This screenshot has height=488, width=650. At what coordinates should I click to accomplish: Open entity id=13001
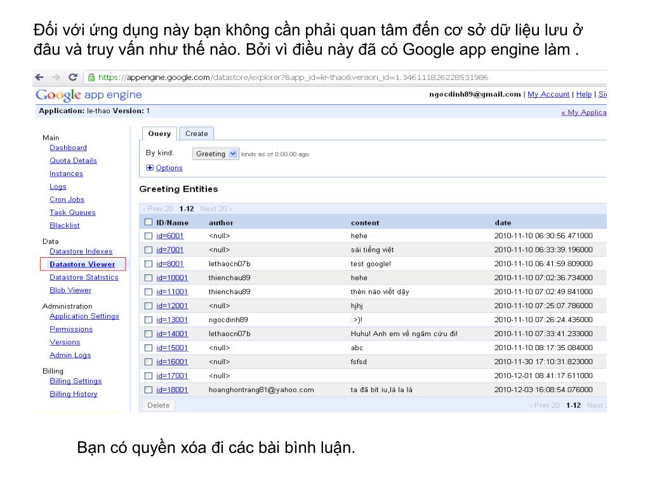172,320
